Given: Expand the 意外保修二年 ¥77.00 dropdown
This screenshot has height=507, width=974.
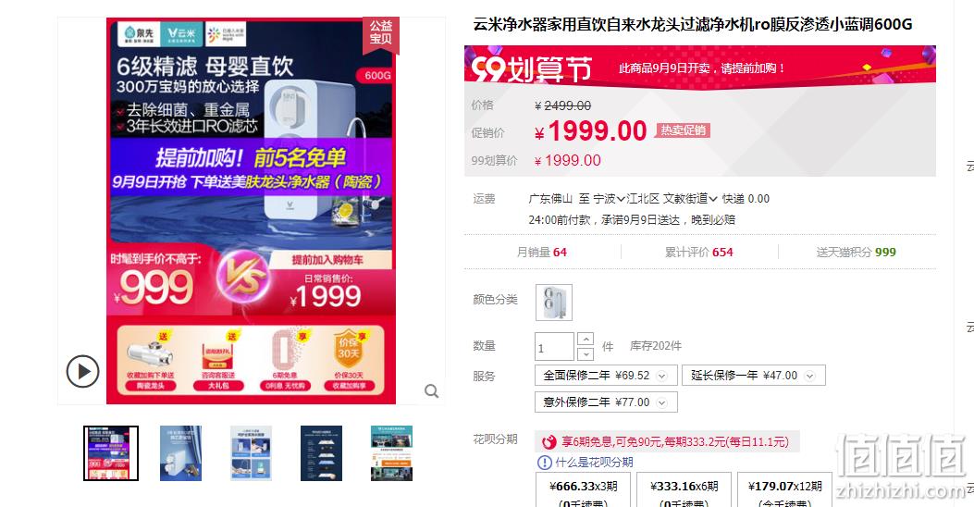Looking at the screenshot, I should 606,402.
